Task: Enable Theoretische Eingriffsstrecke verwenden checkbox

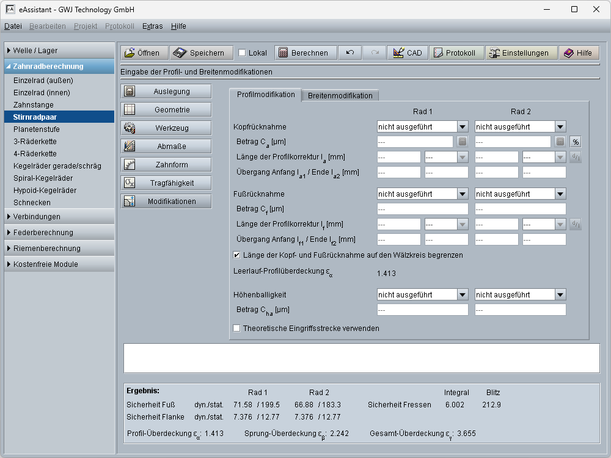Action: tap(237, 328)
